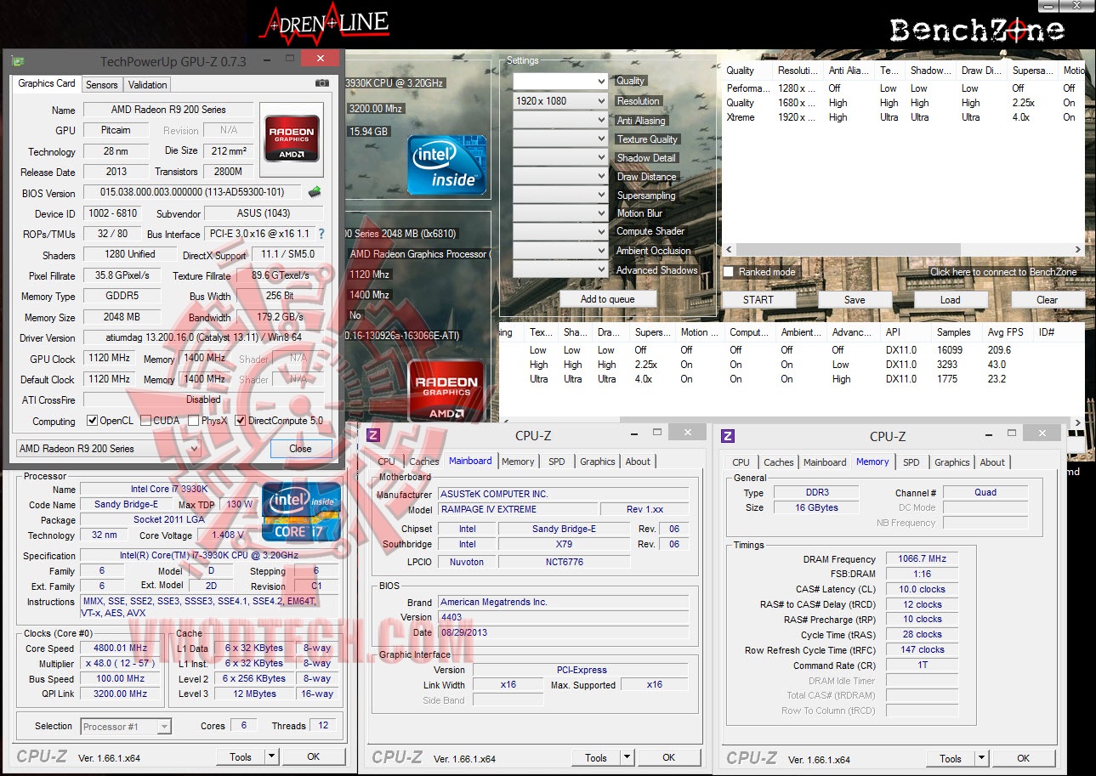This screenshot has height=776, width=1096.
Task: Enable Ranked mode
Action: (x=729, y=272)
